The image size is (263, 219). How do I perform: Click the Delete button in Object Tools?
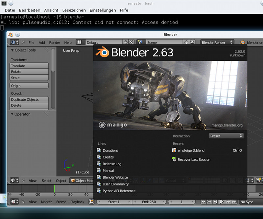[29, 105]
